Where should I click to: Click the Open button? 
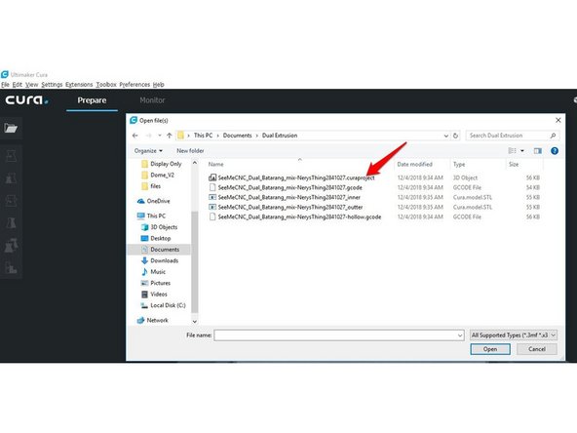(x=490, y=349)
